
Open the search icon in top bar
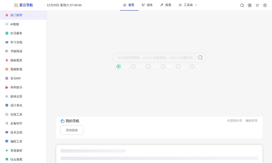(242, 5)
